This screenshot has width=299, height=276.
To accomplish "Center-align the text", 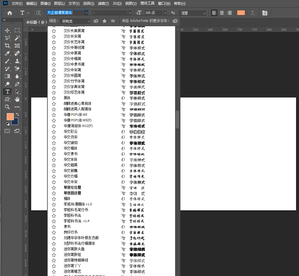I will [x=222, y=13].
